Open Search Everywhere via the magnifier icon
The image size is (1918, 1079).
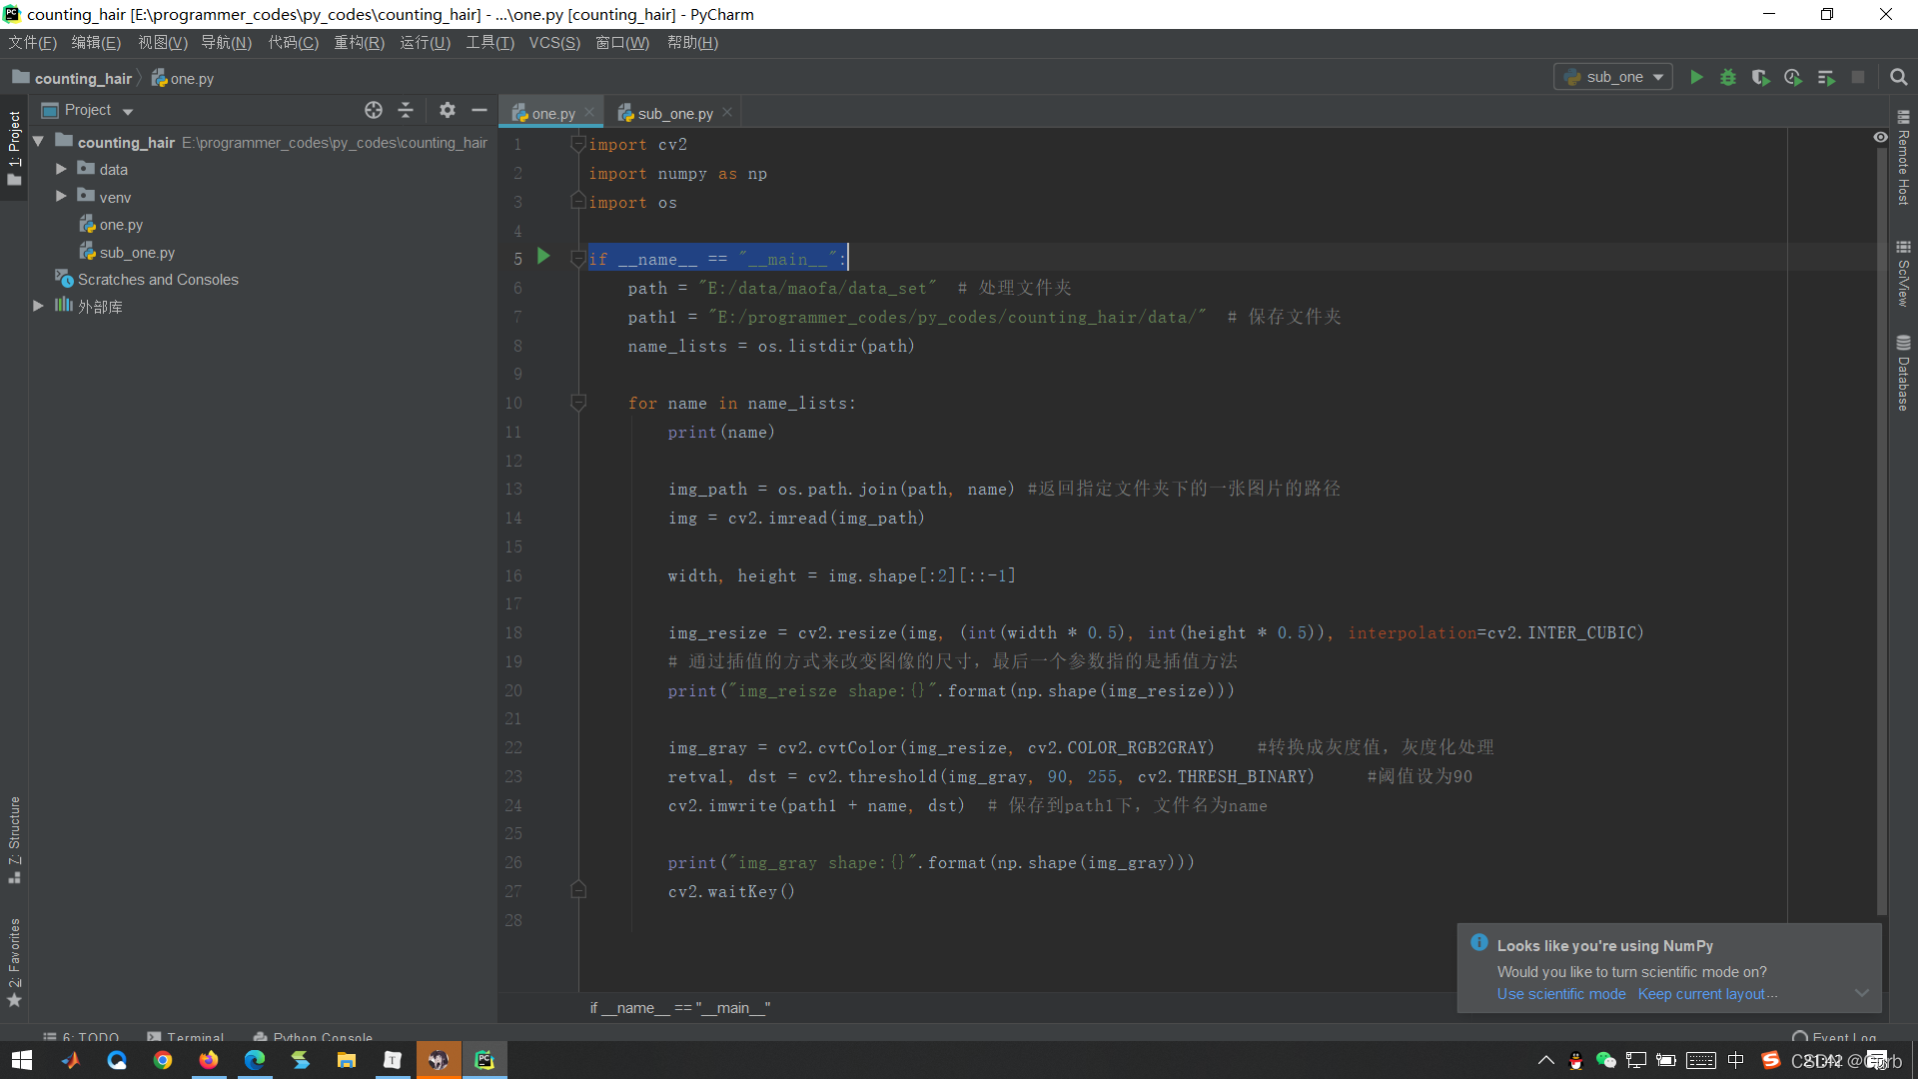tap(1898, 77)
